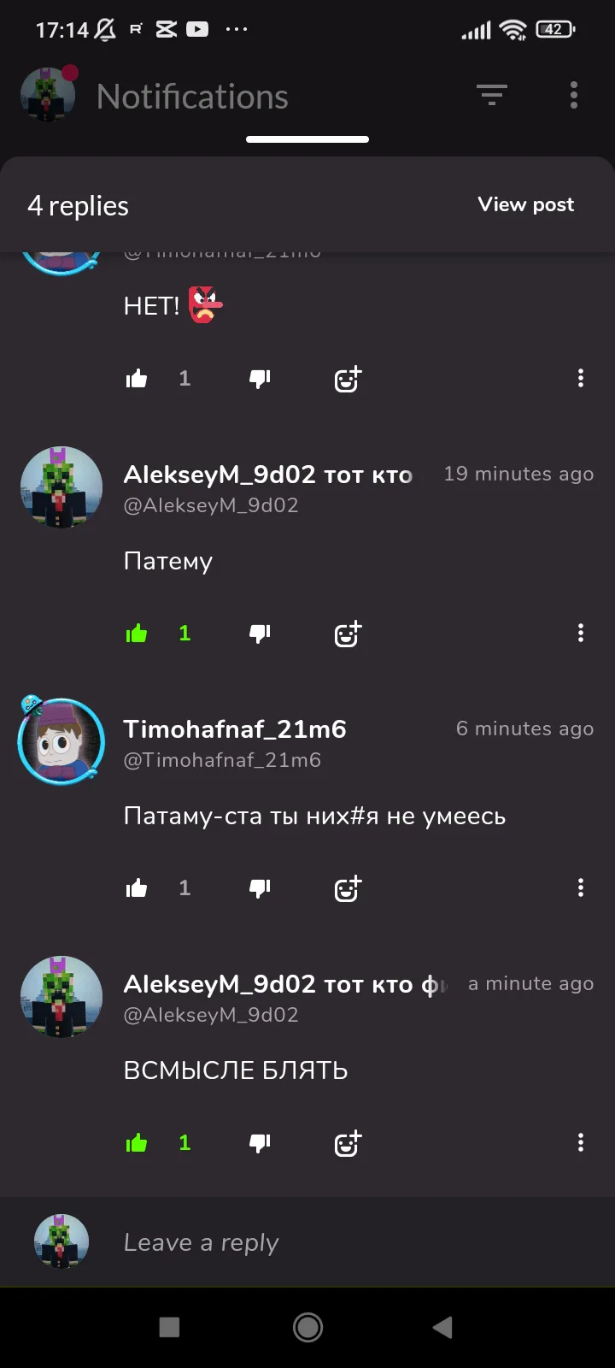Tap View post button
Viewport: 615px width, 1368px height.
coord(526,205)
